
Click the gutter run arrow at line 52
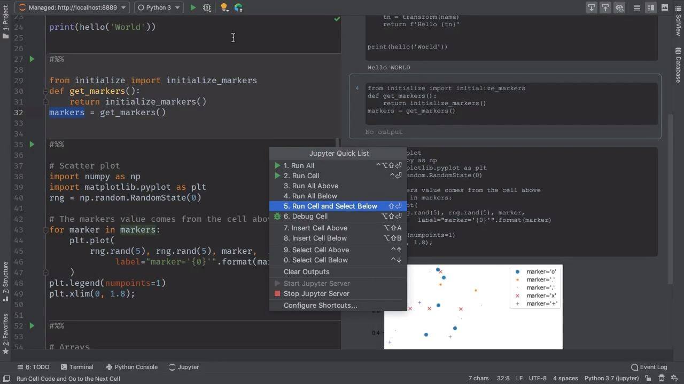tap(32, 326)
